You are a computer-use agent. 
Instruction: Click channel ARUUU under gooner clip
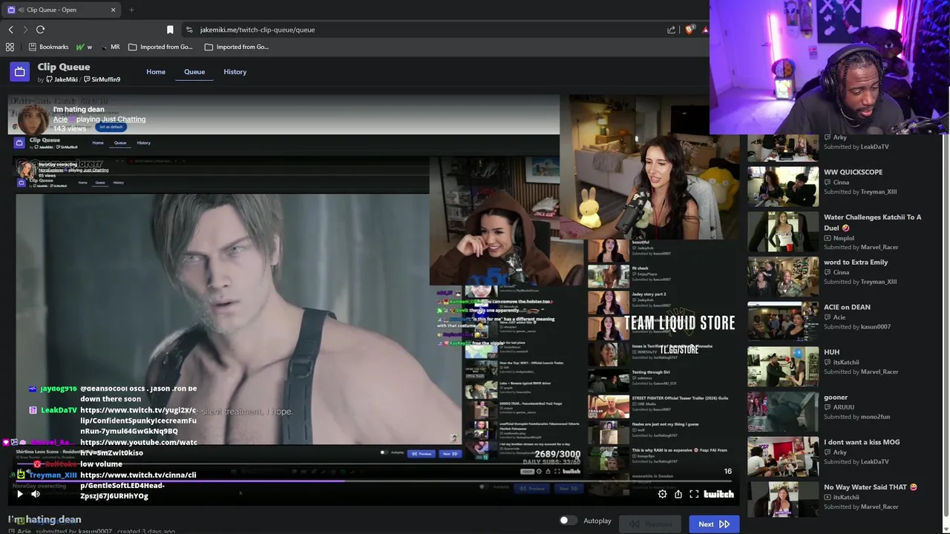pos(843,407)
